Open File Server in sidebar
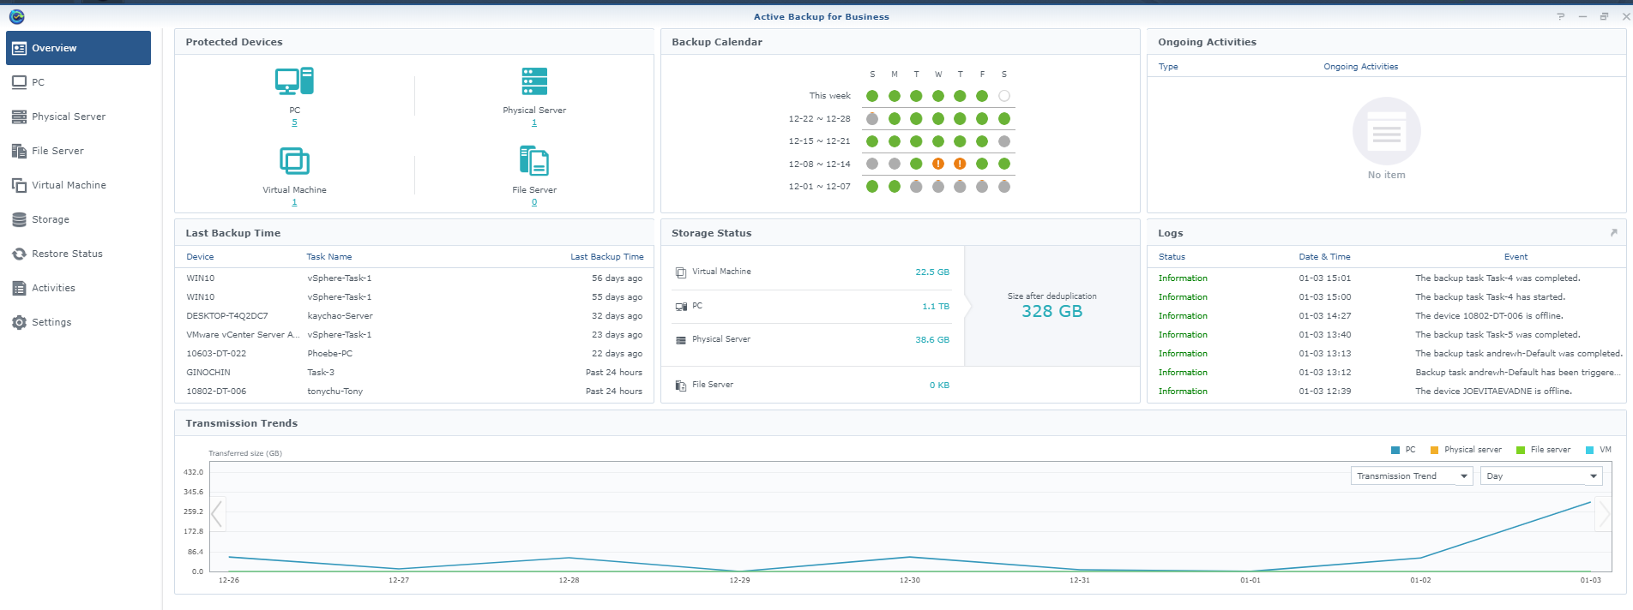The height and width of the screenshot is (610, 1633). point(78,151)
